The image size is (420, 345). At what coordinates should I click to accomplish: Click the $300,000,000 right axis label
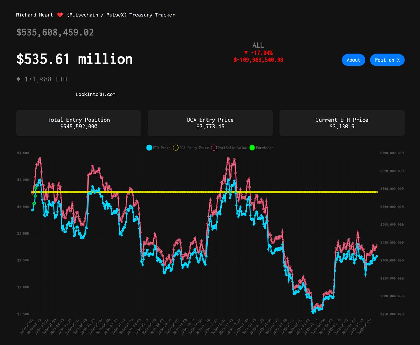click(x=392, y=296)
